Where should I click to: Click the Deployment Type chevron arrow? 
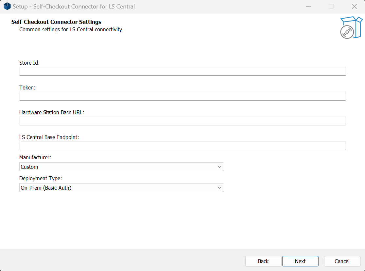click(x=220, y=187)
